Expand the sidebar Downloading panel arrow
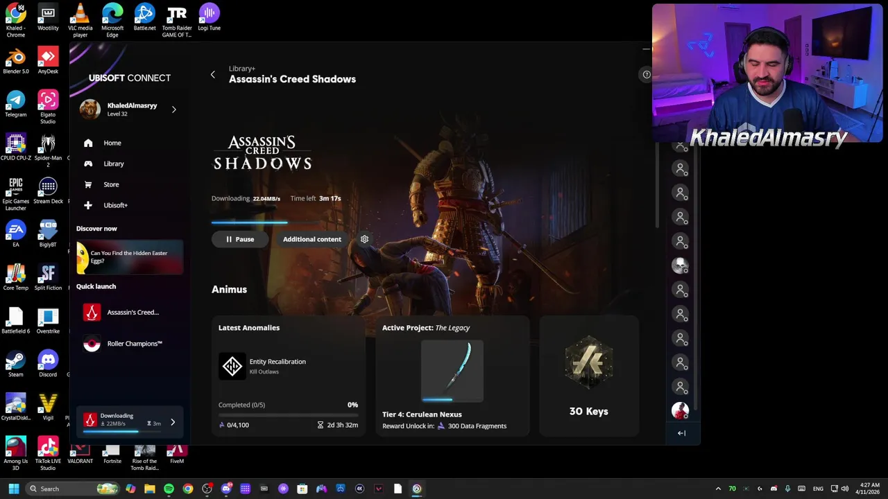Image resolution: width=888 pixels, height=499 pixels. click(x=173, y=422)
